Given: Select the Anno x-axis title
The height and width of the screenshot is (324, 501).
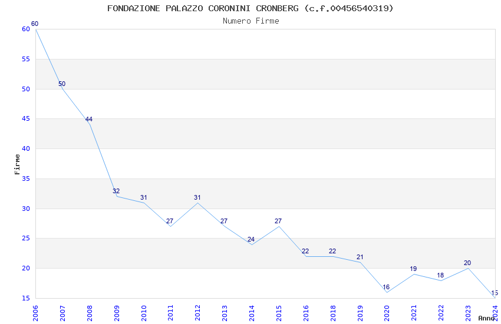Looking at the screenshot, I should click(486, 318).
